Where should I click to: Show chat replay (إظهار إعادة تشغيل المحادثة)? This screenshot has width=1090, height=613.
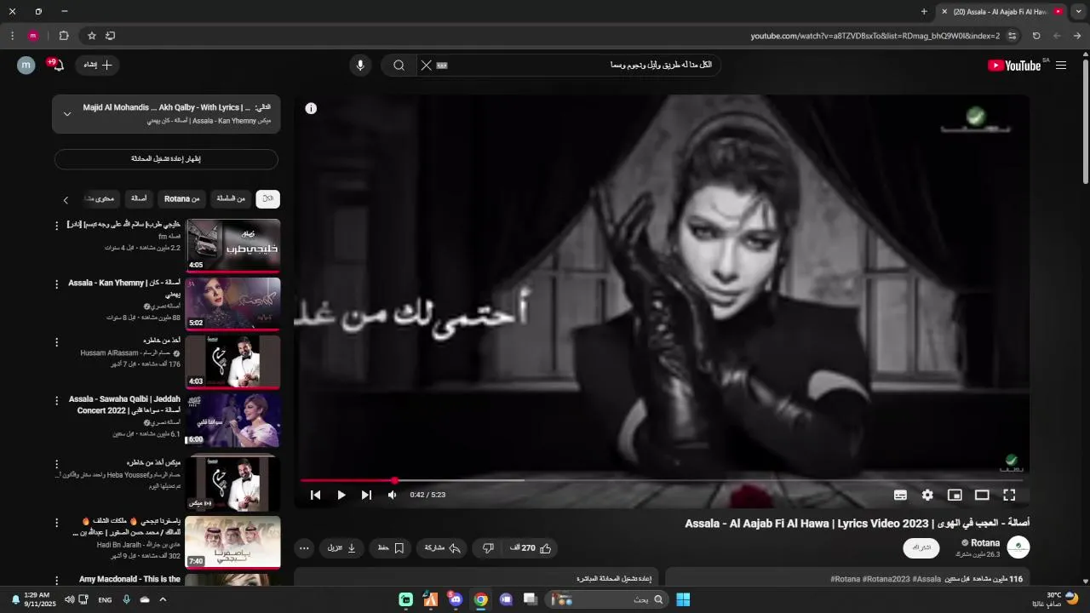tap(166, 159)
